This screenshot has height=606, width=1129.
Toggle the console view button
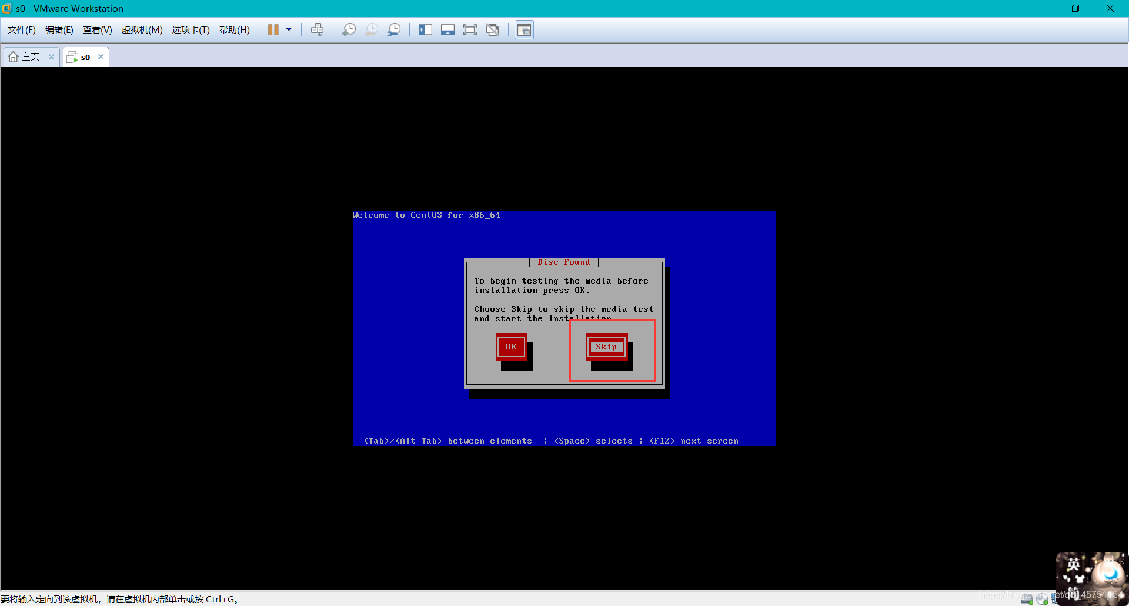click(x=524, y=30)
